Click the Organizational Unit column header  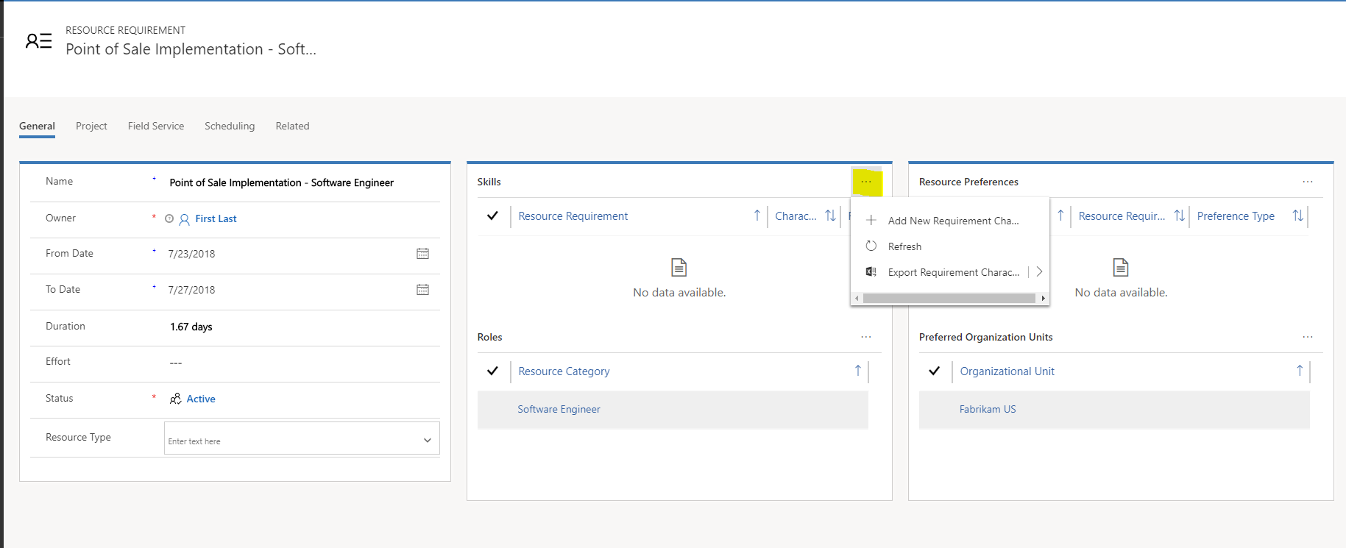[1007, 371]
